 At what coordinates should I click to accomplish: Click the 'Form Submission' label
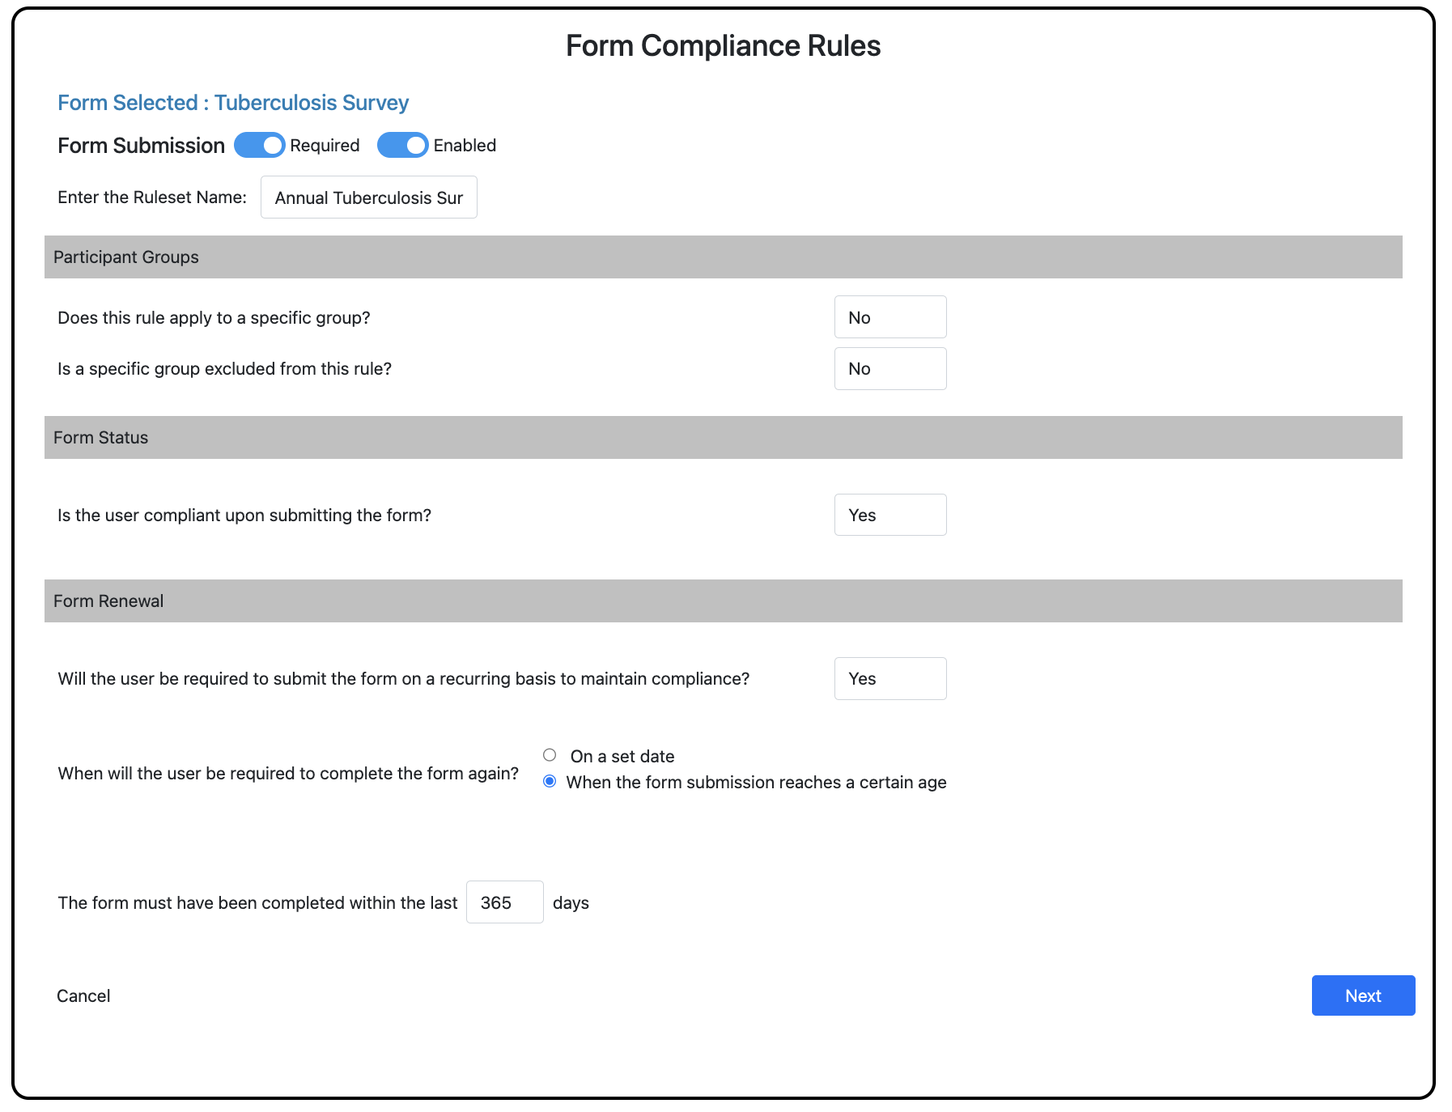[141, 146]
